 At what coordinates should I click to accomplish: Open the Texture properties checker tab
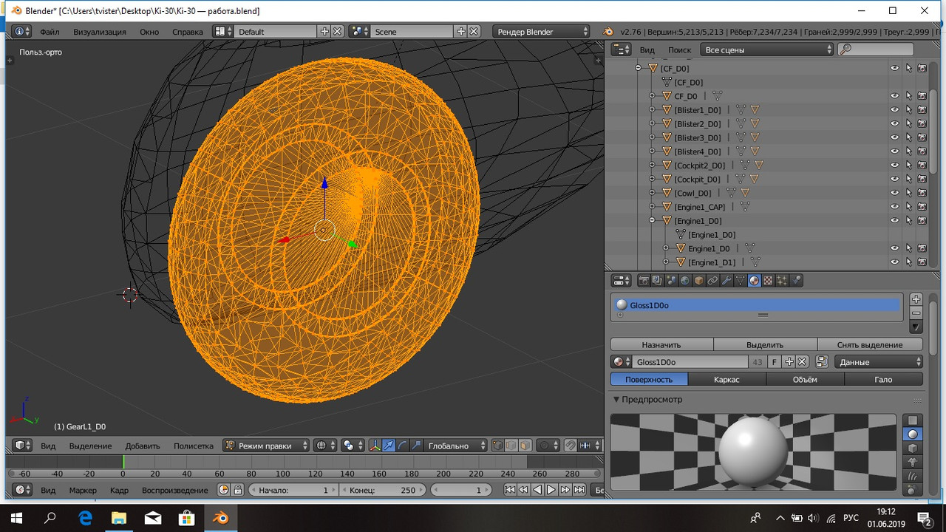click(x=768, y=281)
